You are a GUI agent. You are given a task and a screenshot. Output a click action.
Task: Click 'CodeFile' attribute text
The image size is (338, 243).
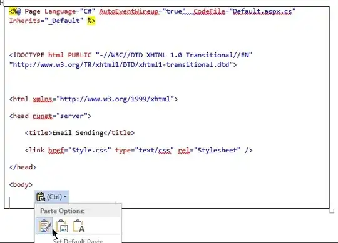point(209,11)
